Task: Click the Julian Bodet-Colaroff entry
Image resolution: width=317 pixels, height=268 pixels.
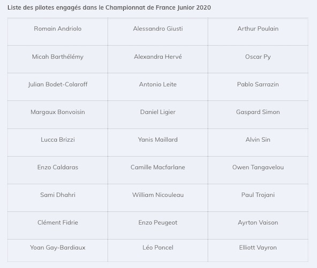Action: [58, 85]
